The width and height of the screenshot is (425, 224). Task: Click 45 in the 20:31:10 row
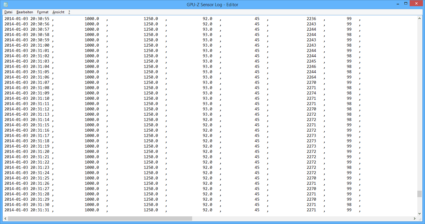[x=257, y=98]
